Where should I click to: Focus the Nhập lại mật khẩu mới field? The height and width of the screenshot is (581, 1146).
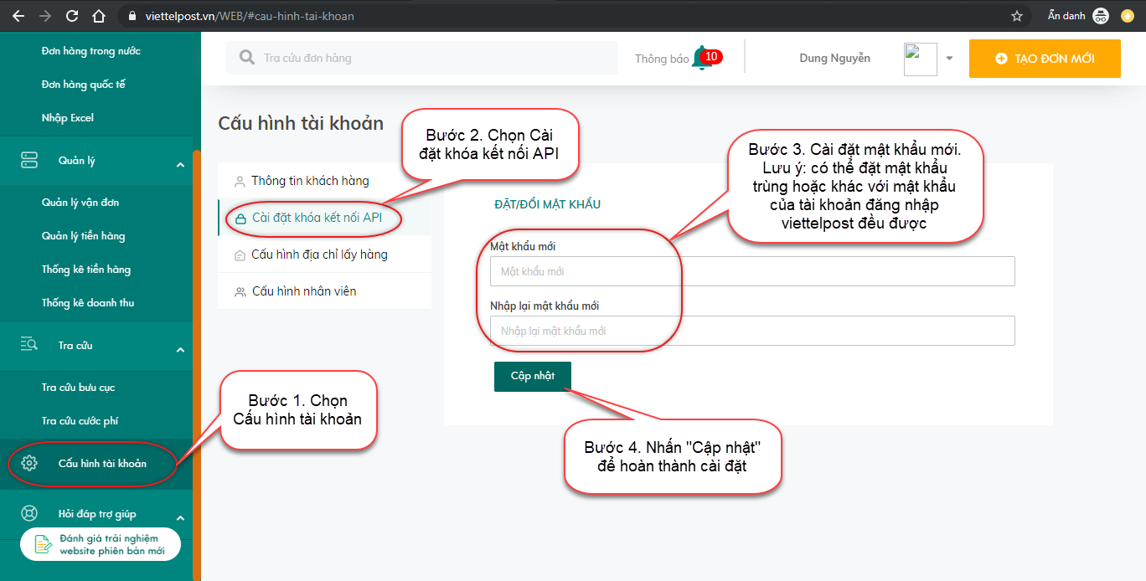tap(752, 331)
